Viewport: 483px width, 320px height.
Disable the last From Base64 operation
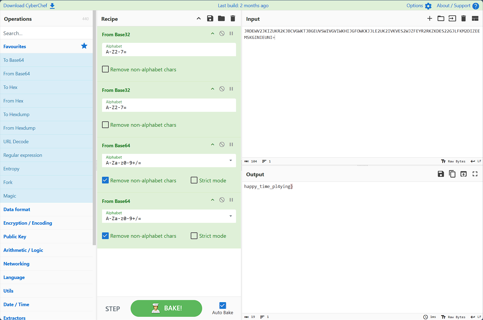[x=222, y=200]
